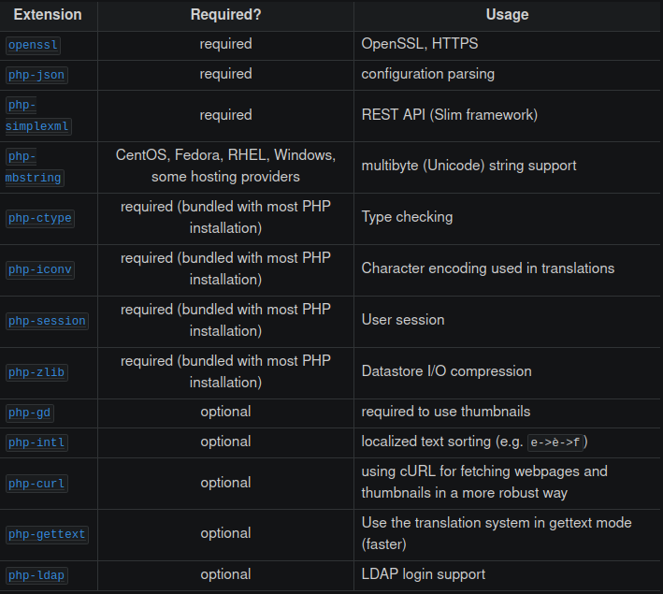Click the Extension column header
The width and height of the screenshot is (663, 594).
point(48,15)
